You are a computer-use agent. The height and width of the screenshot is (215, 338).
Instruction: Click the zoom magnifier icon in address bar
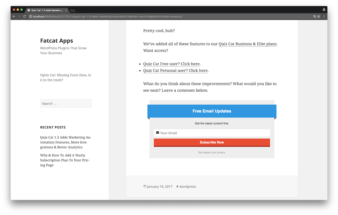point(314,16)
